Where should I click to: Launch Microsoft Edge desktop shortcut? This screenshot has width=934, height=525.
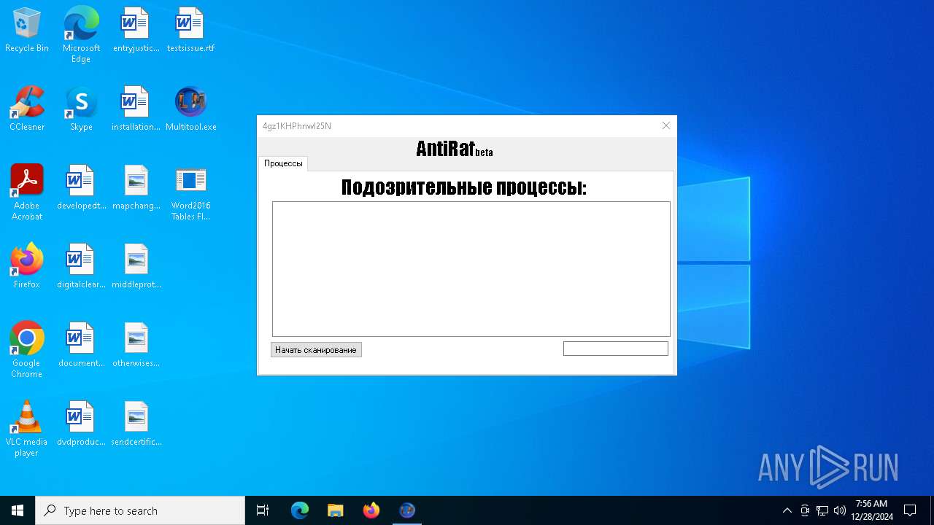tap(81, 35)
